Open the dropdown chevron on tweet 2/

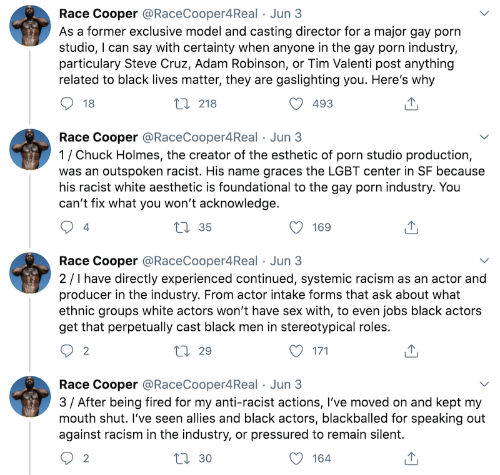tap(484, 260)
